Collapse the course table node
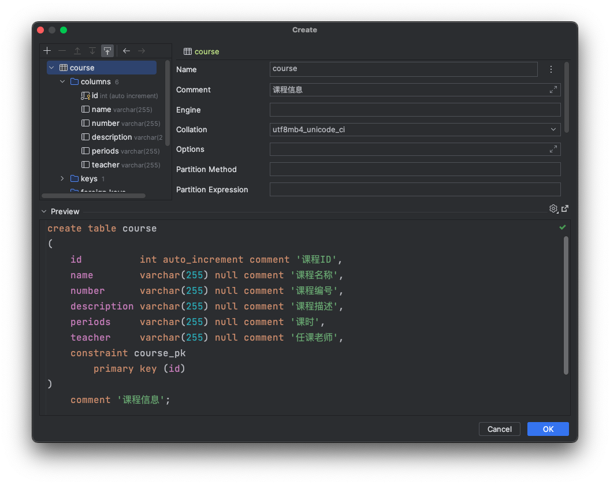This screenshot has width=610, height=485. (x=51, y=68)
